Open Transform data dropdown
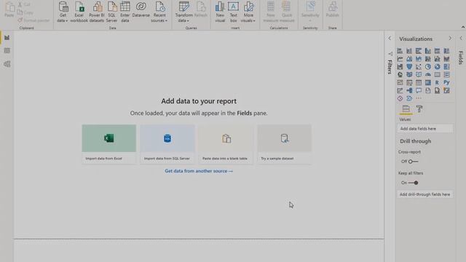 click(183, 12)
